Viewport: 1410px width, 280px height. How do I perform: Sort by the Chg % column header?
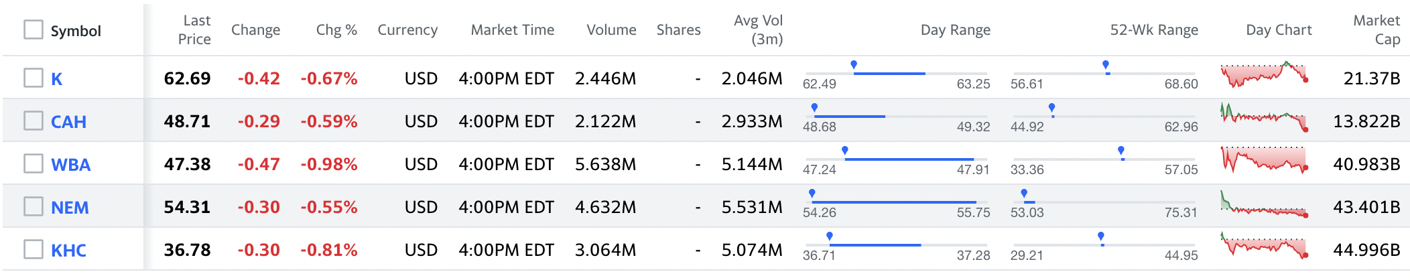pyautogui.click(x=336, y=30)
